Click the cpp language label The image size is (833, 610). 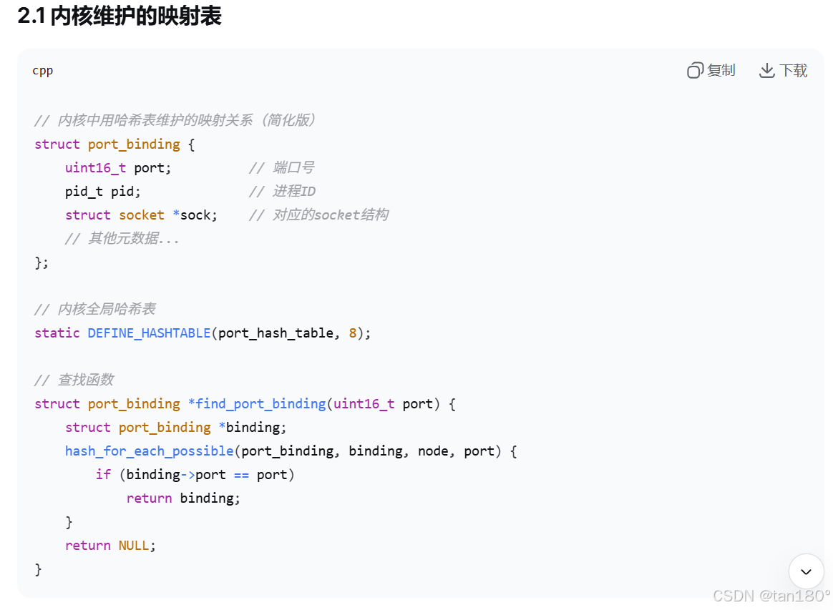(x=42, y=71)
